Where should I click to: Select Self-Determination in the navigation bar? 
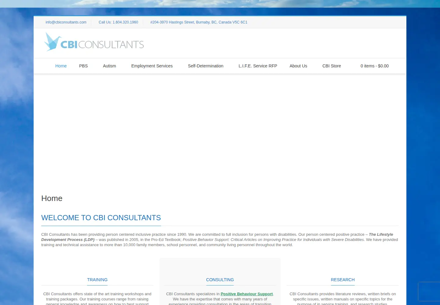coord(206,66)
